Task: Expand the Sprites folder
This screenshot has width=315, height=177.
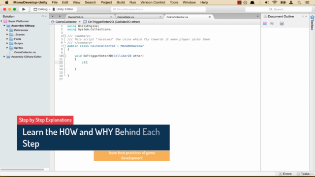Action: pos(7,48)
